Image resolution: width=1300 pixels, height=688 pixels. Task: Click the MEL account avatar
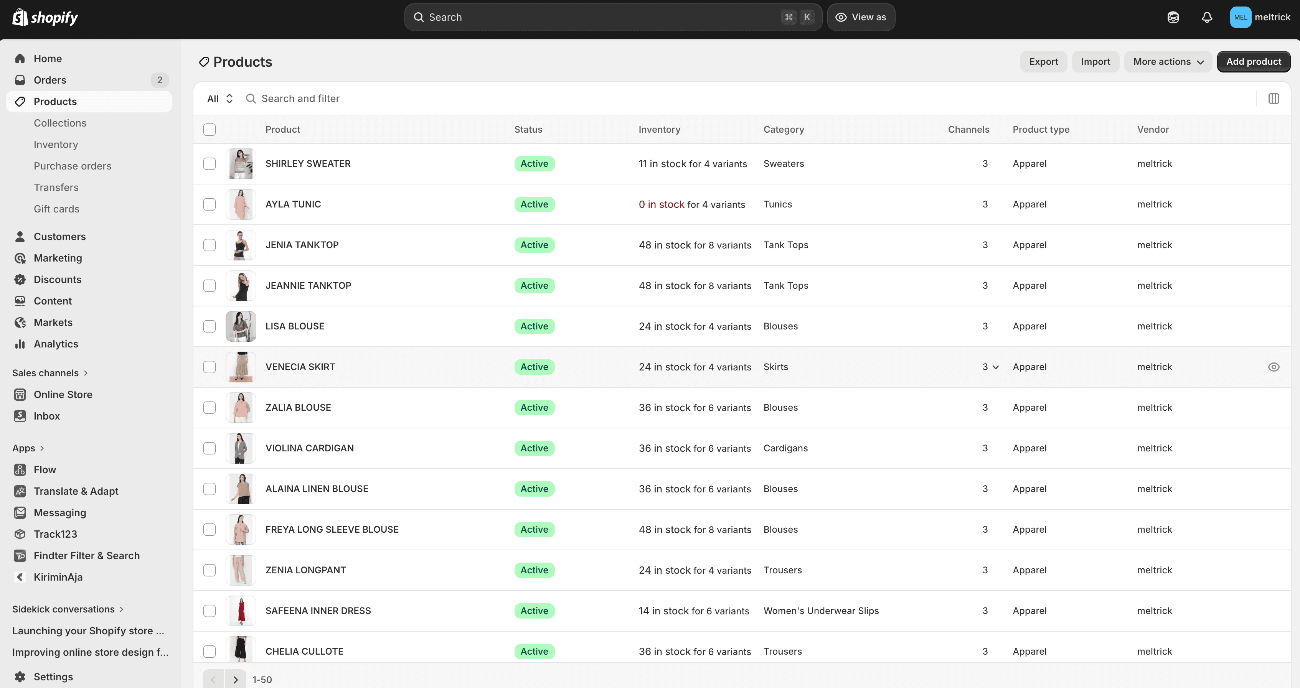pyautogui.click(x=1240, y=17)
